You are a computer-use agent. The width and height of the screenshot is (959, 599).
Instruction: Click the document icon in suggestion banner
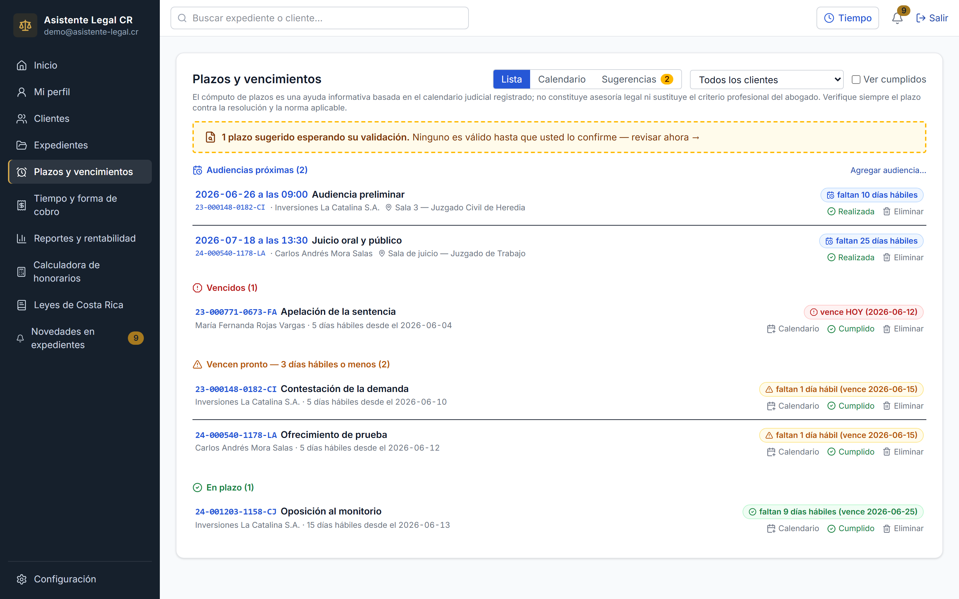(x=210, y=137)
